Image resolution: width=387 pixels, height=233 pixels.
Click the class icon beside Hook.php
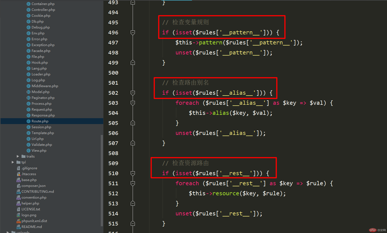pyautogui.click(x=29, y=63)
